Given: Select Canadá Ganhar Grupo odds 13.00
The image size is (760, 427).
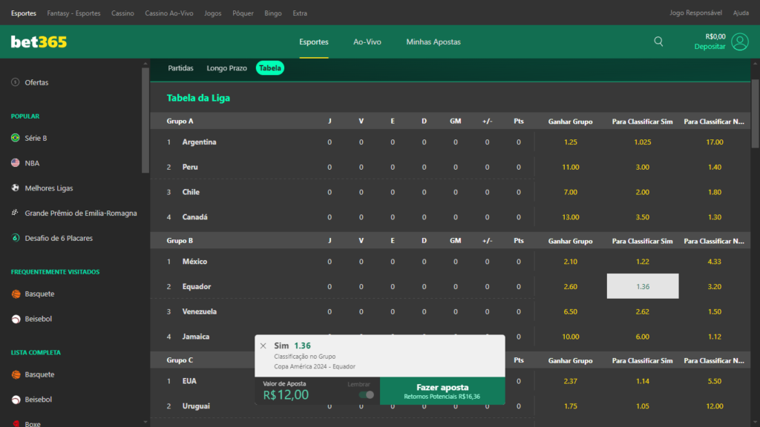Looking at the screenshot, I should (x=571, y=217).
